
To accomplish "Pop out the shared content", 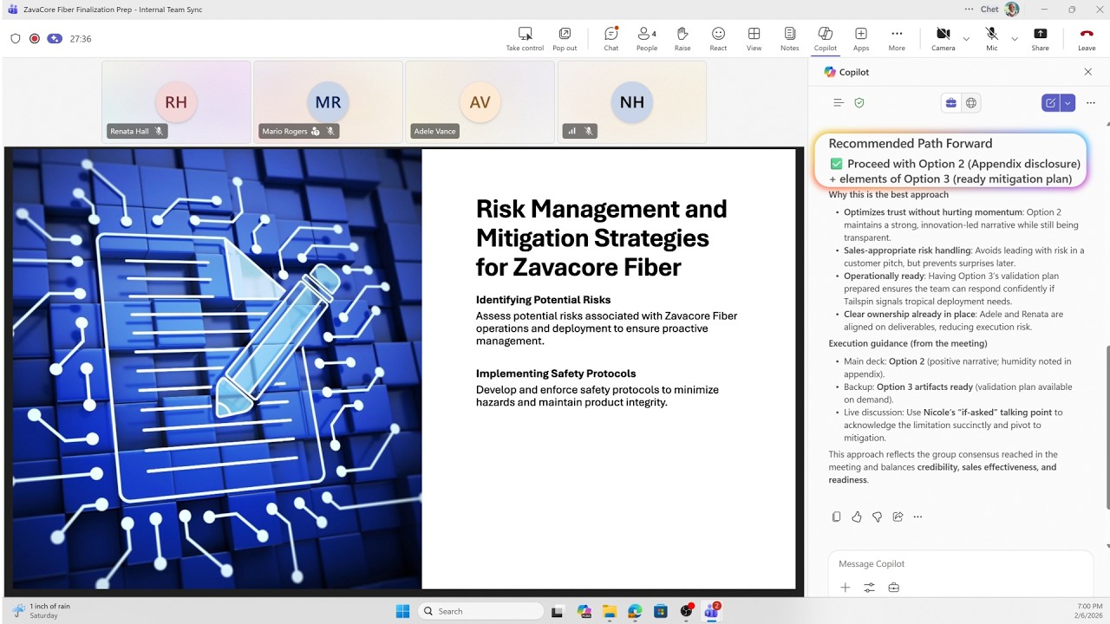I will tap(565, 38).
